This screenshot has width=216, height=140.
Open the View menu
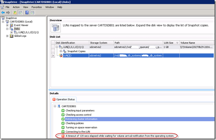[25, 7]
